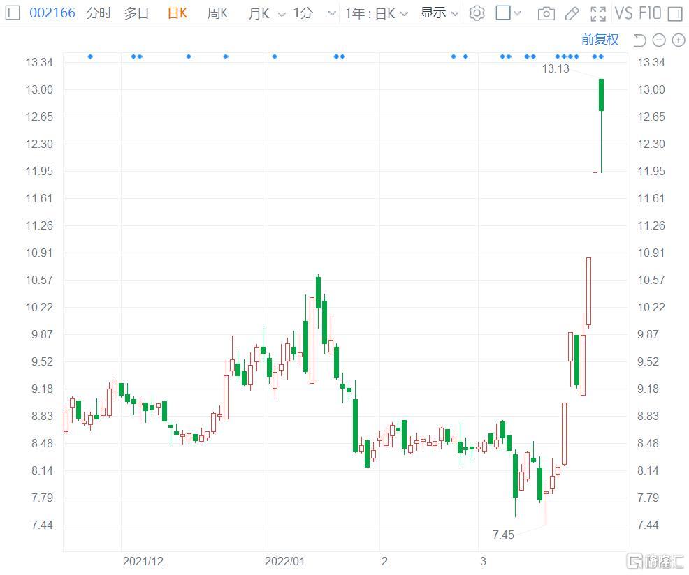The height and width of the screenshot is (575, 689).
Task: Click the VS compare button
Action: click(624, 13)
